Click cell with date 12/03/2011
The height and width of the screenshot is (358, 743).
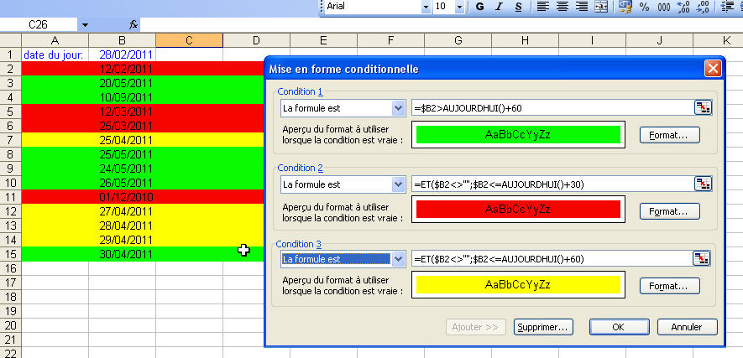point(123,112)
